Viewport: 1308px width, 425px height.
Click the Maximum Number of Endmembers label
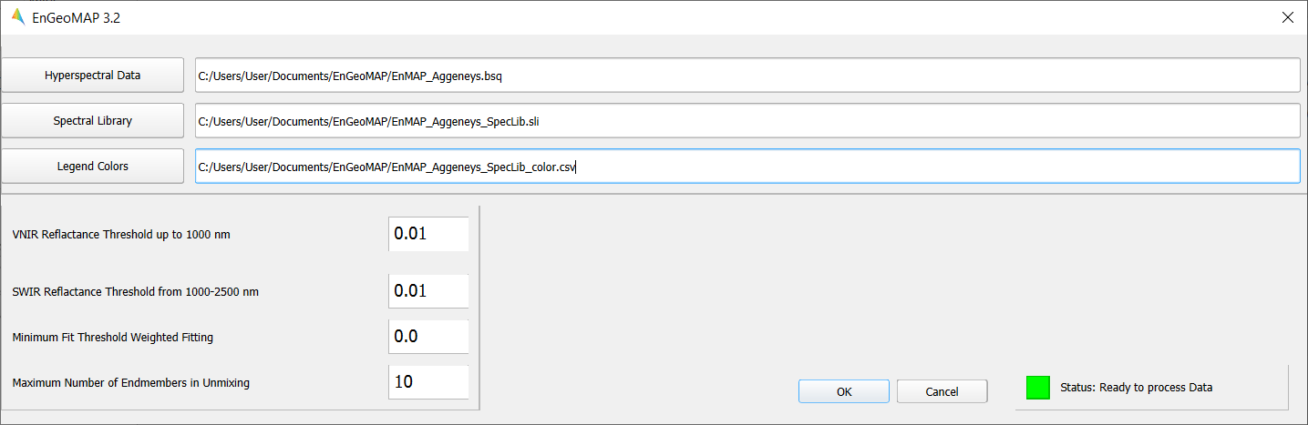click(x=131, y=383)
